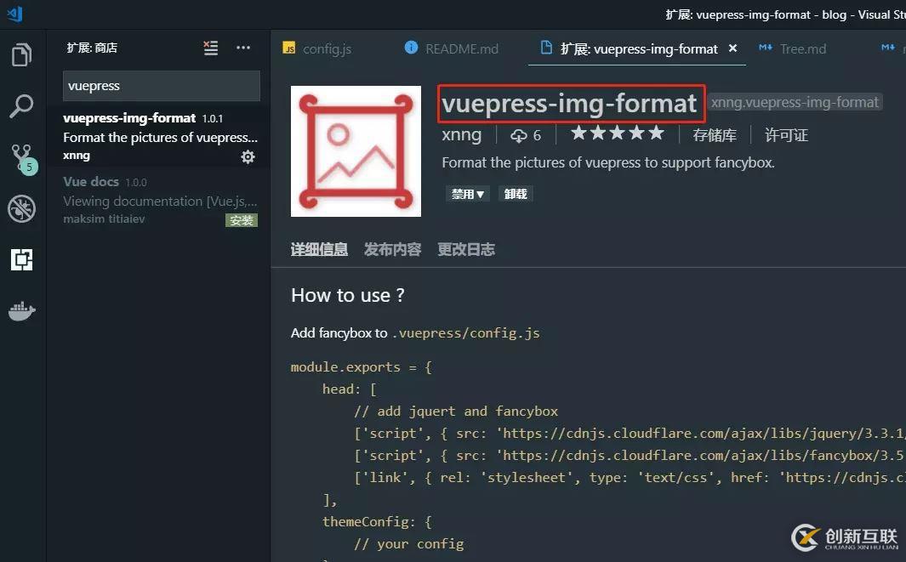The image size is (906, 562).
Task: Switch to the config.js tab
Action: tap(316, 48)
